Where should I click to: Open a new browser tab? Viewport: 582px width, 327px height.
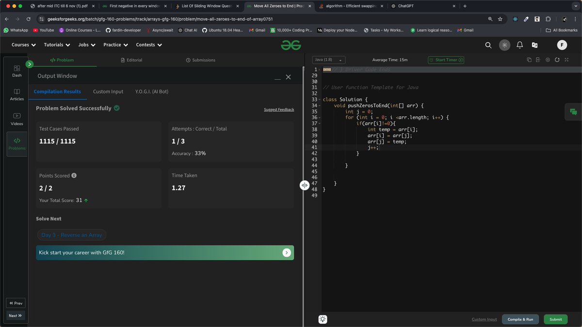coord(465,6)
